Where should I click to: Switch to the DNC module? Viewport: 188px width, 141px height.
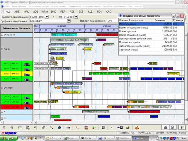click(54, 12)
